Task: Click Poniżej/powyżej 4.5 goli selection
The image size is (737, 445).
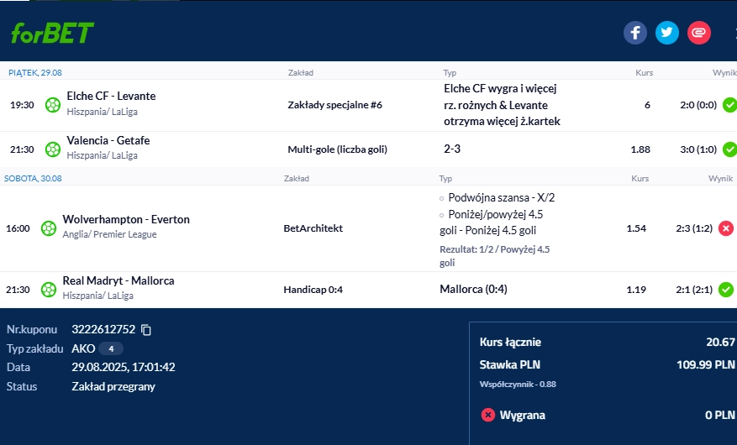Action: tap(492, 222)
